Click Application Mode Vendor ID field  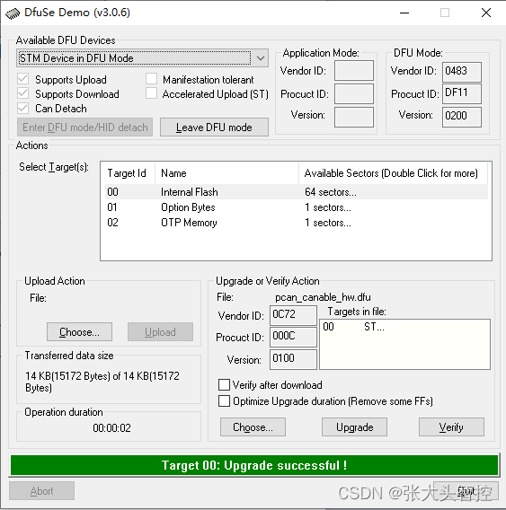(x=354, y=71)
